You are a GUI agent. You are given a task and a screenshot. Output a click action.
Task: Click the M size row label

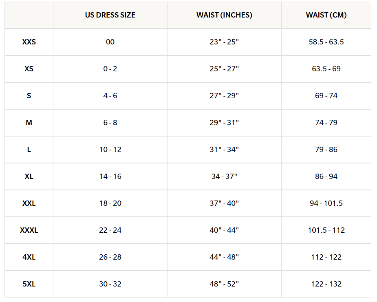(x=29, y=123)
